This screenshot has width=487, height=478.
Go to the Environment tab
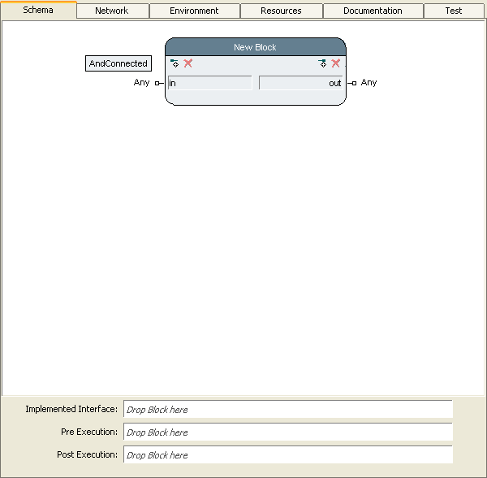[x=194, y=11]
